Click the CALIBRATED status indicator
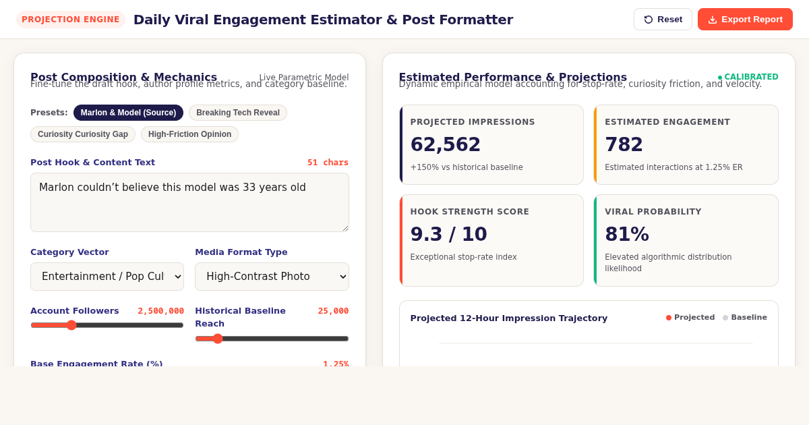Viewport: 809px width, 425px height. tap(748, 77)
